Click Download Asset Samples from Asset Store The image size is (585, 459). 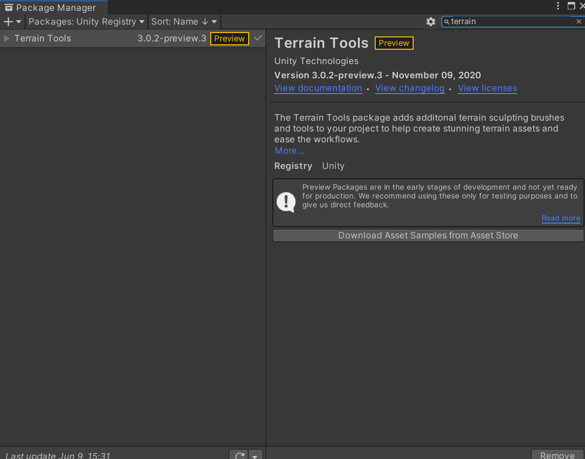tap(428, 235)
